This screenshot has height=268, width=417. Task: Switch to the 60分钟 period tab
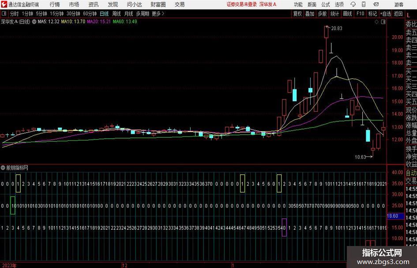90,14
